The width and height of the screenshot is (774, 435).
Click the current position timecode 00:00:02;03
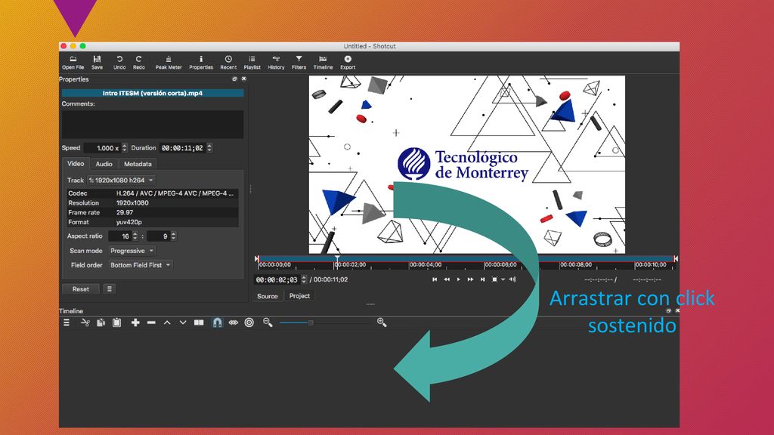pyautogui.click(x=277, y=279)
